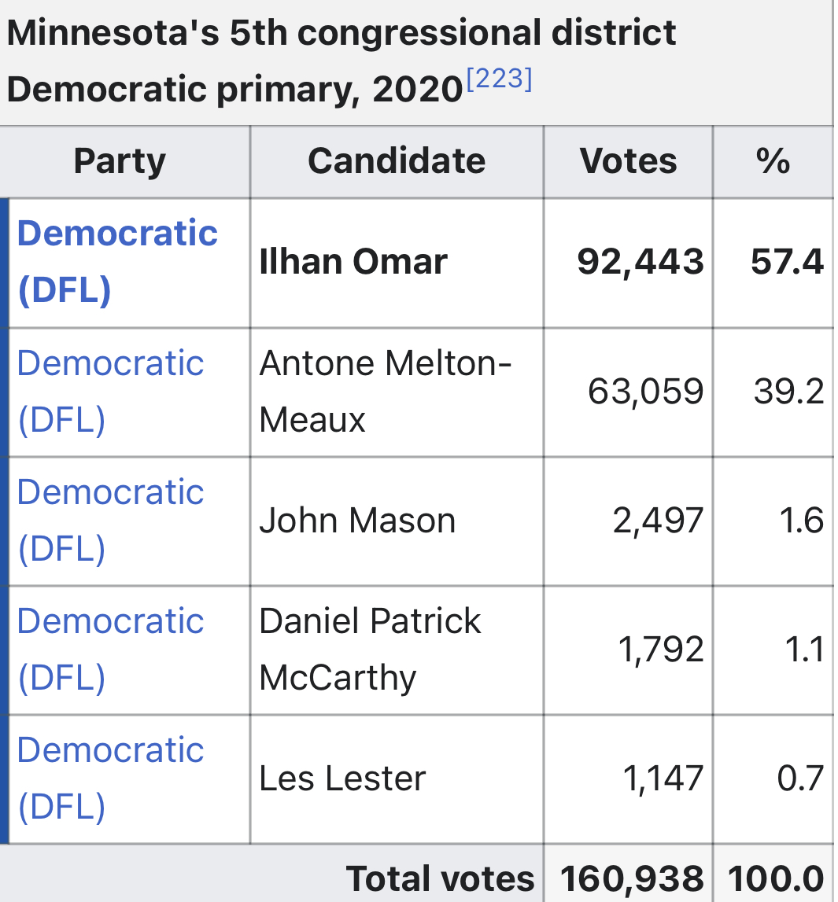Image resolution: width=838 pixels, height=902 pixels.
Task: Click the blue party color bar beside Ilhan Omar's row
Action: point(5,262)
